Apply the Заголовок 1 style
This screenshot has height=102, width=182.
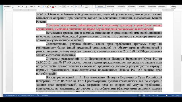point(121,7)
